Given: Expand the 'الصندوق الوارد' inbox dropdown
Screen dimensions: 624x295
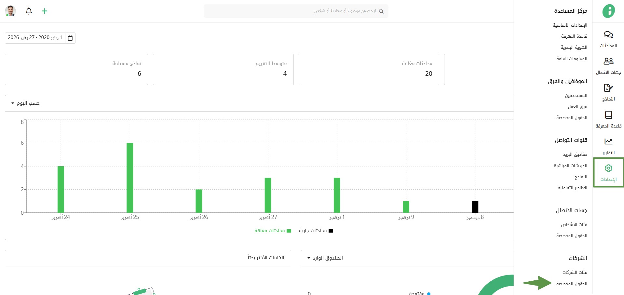Looking at the screenshot, I should [325, 258].
